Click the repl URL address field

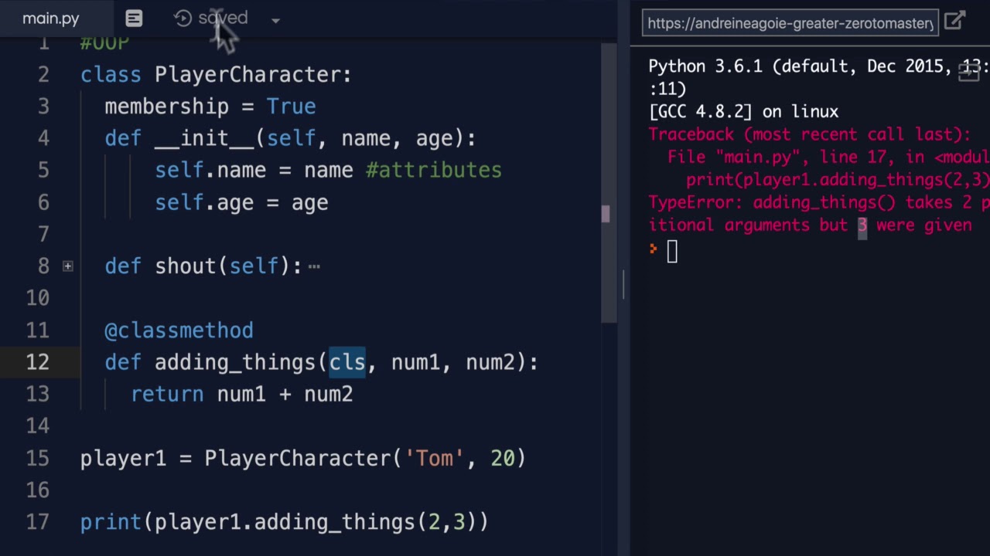790,22
